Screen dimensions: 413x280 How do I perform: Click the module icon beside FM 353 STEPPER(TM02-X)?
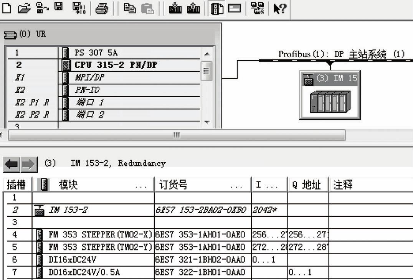click(x=40, y=235)
